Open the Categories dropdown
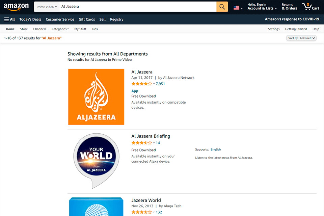This screenshot has height=216, width=324. (x=60, y=29)
